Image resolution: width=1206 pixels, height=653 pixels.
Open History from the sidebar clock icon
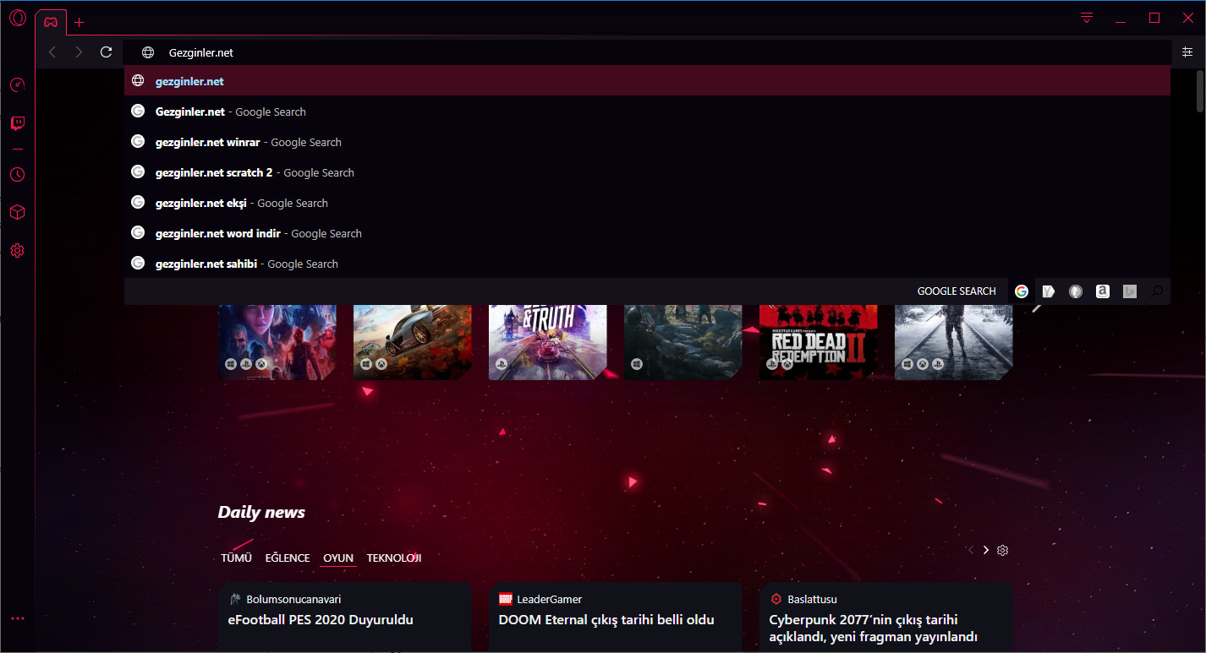18,175
